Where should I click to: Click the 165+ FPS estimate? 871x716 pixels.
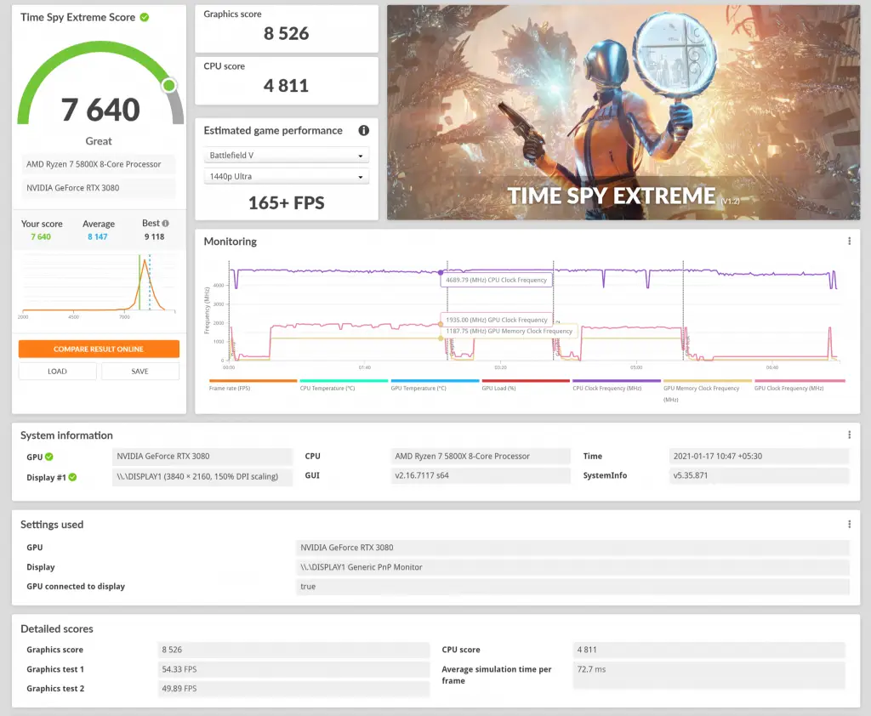[286, 202]
